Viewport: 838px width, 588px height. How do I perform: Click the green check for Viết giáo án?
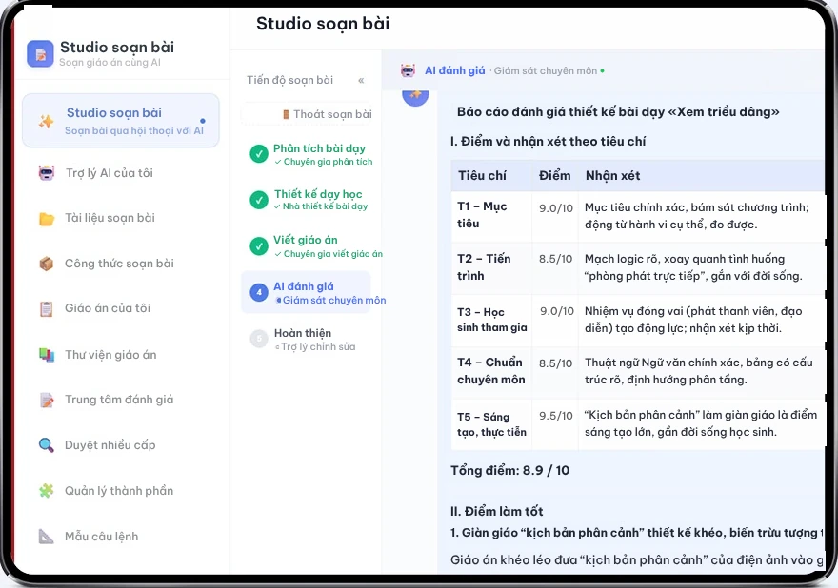(259, 246)
